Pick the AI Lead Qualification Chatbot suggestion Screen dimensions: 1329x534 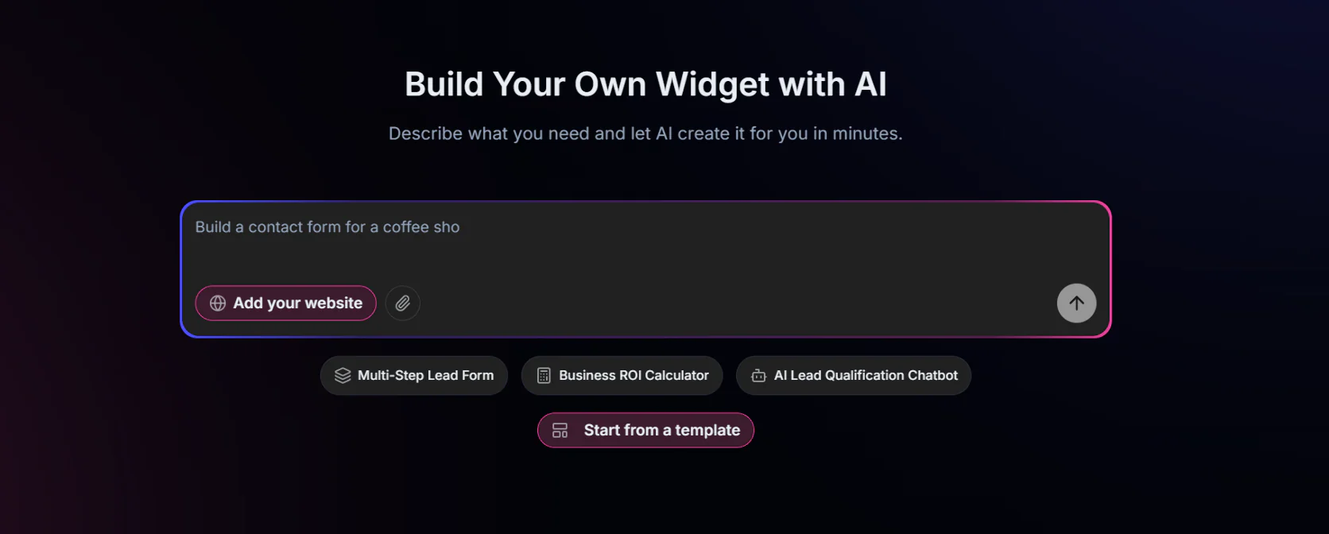[853, 375]
